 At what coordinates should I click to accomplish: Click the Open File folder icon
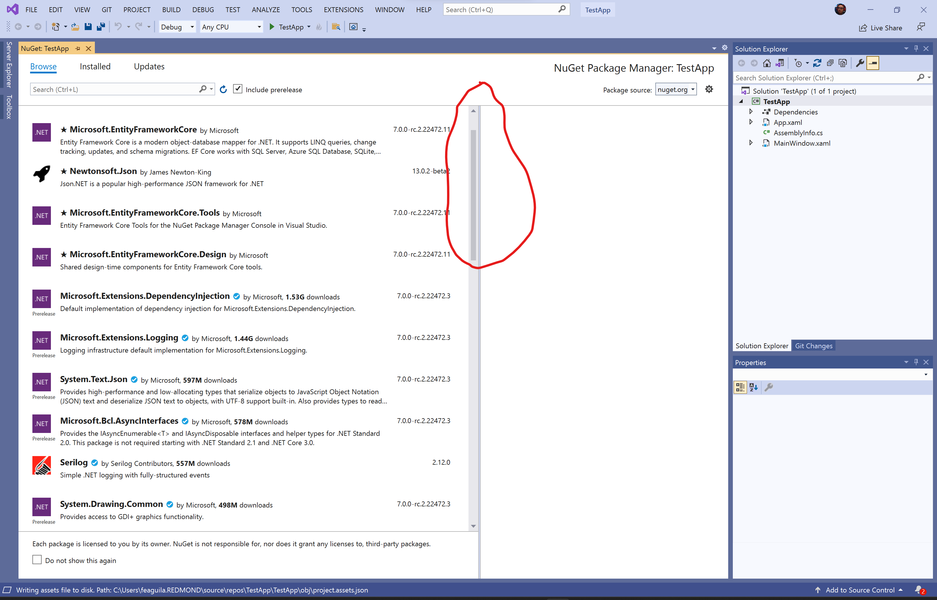coord(75,27)
